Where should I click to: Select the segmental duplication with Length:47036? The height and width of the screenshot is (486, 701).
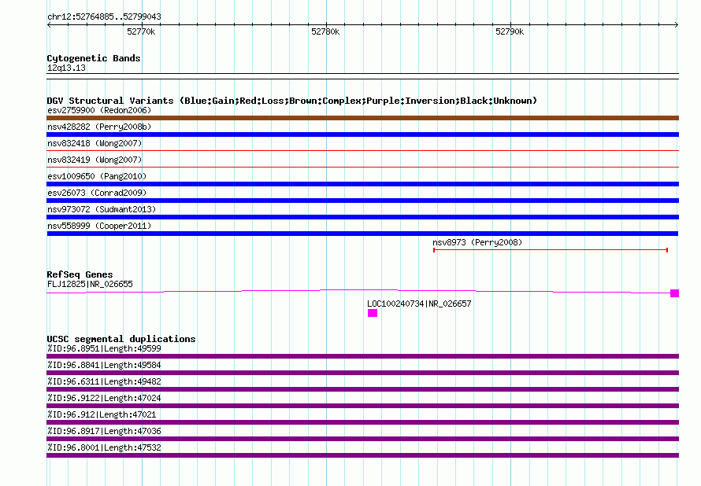click(362, 439)
